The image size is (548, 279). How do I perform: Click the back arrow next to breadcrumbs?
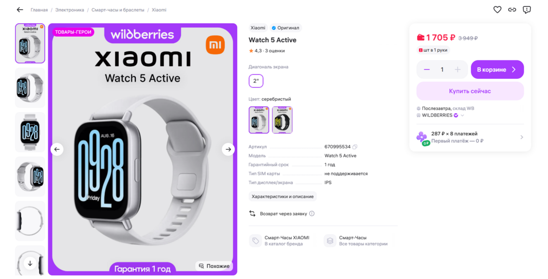20,10
